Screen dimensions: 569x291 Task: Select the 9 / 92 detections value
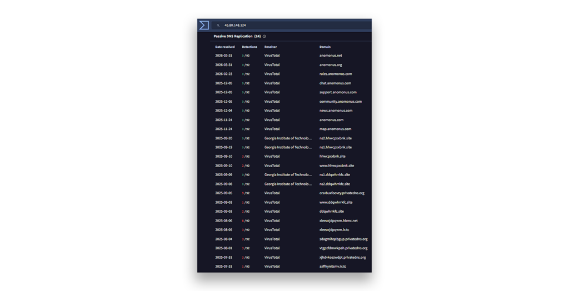pos(246,193)
